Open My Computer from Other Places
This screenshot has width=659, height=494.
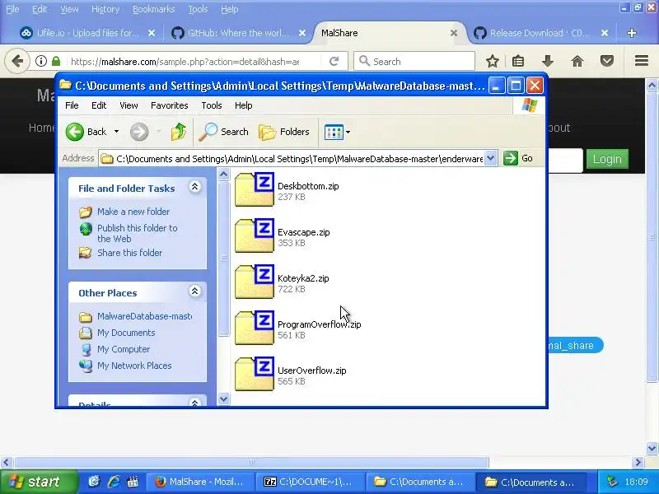click(124, 349)
